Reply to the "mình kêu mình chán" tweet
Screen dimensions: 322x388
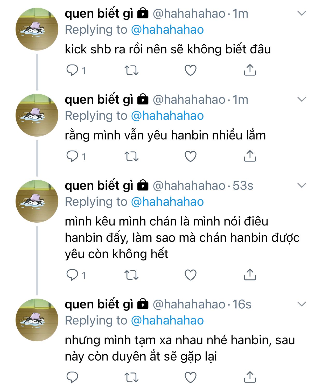[72, 275]
